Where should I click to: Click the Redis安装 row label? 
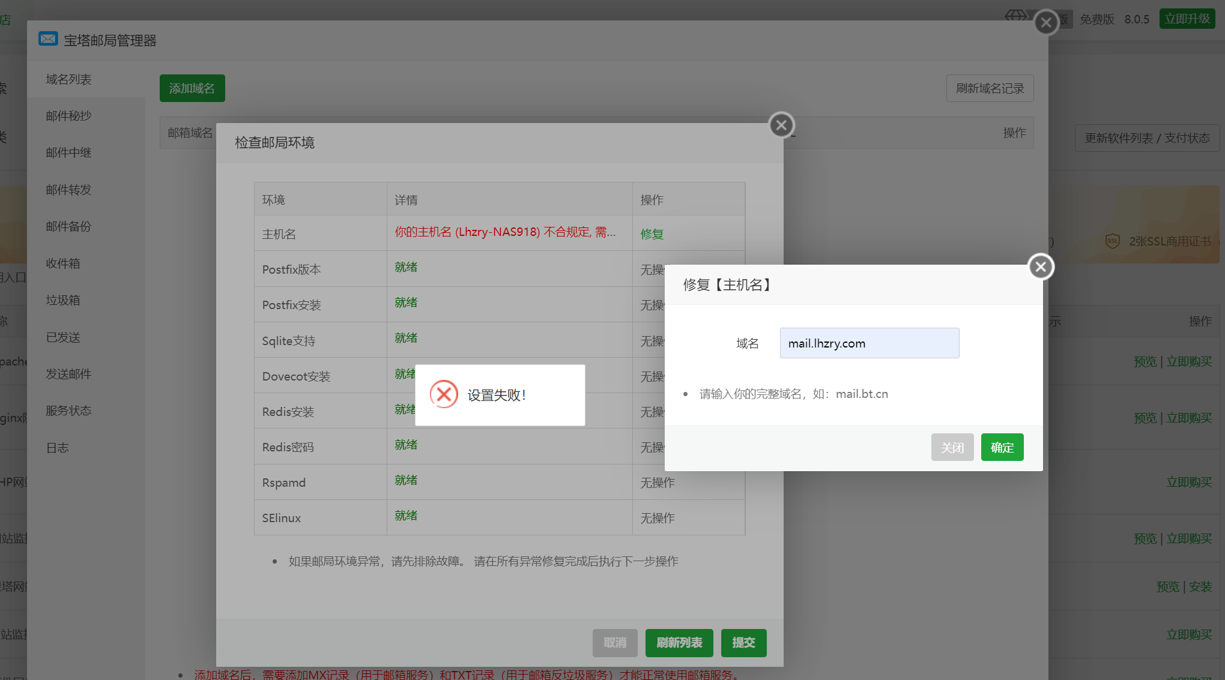(288, 412)
